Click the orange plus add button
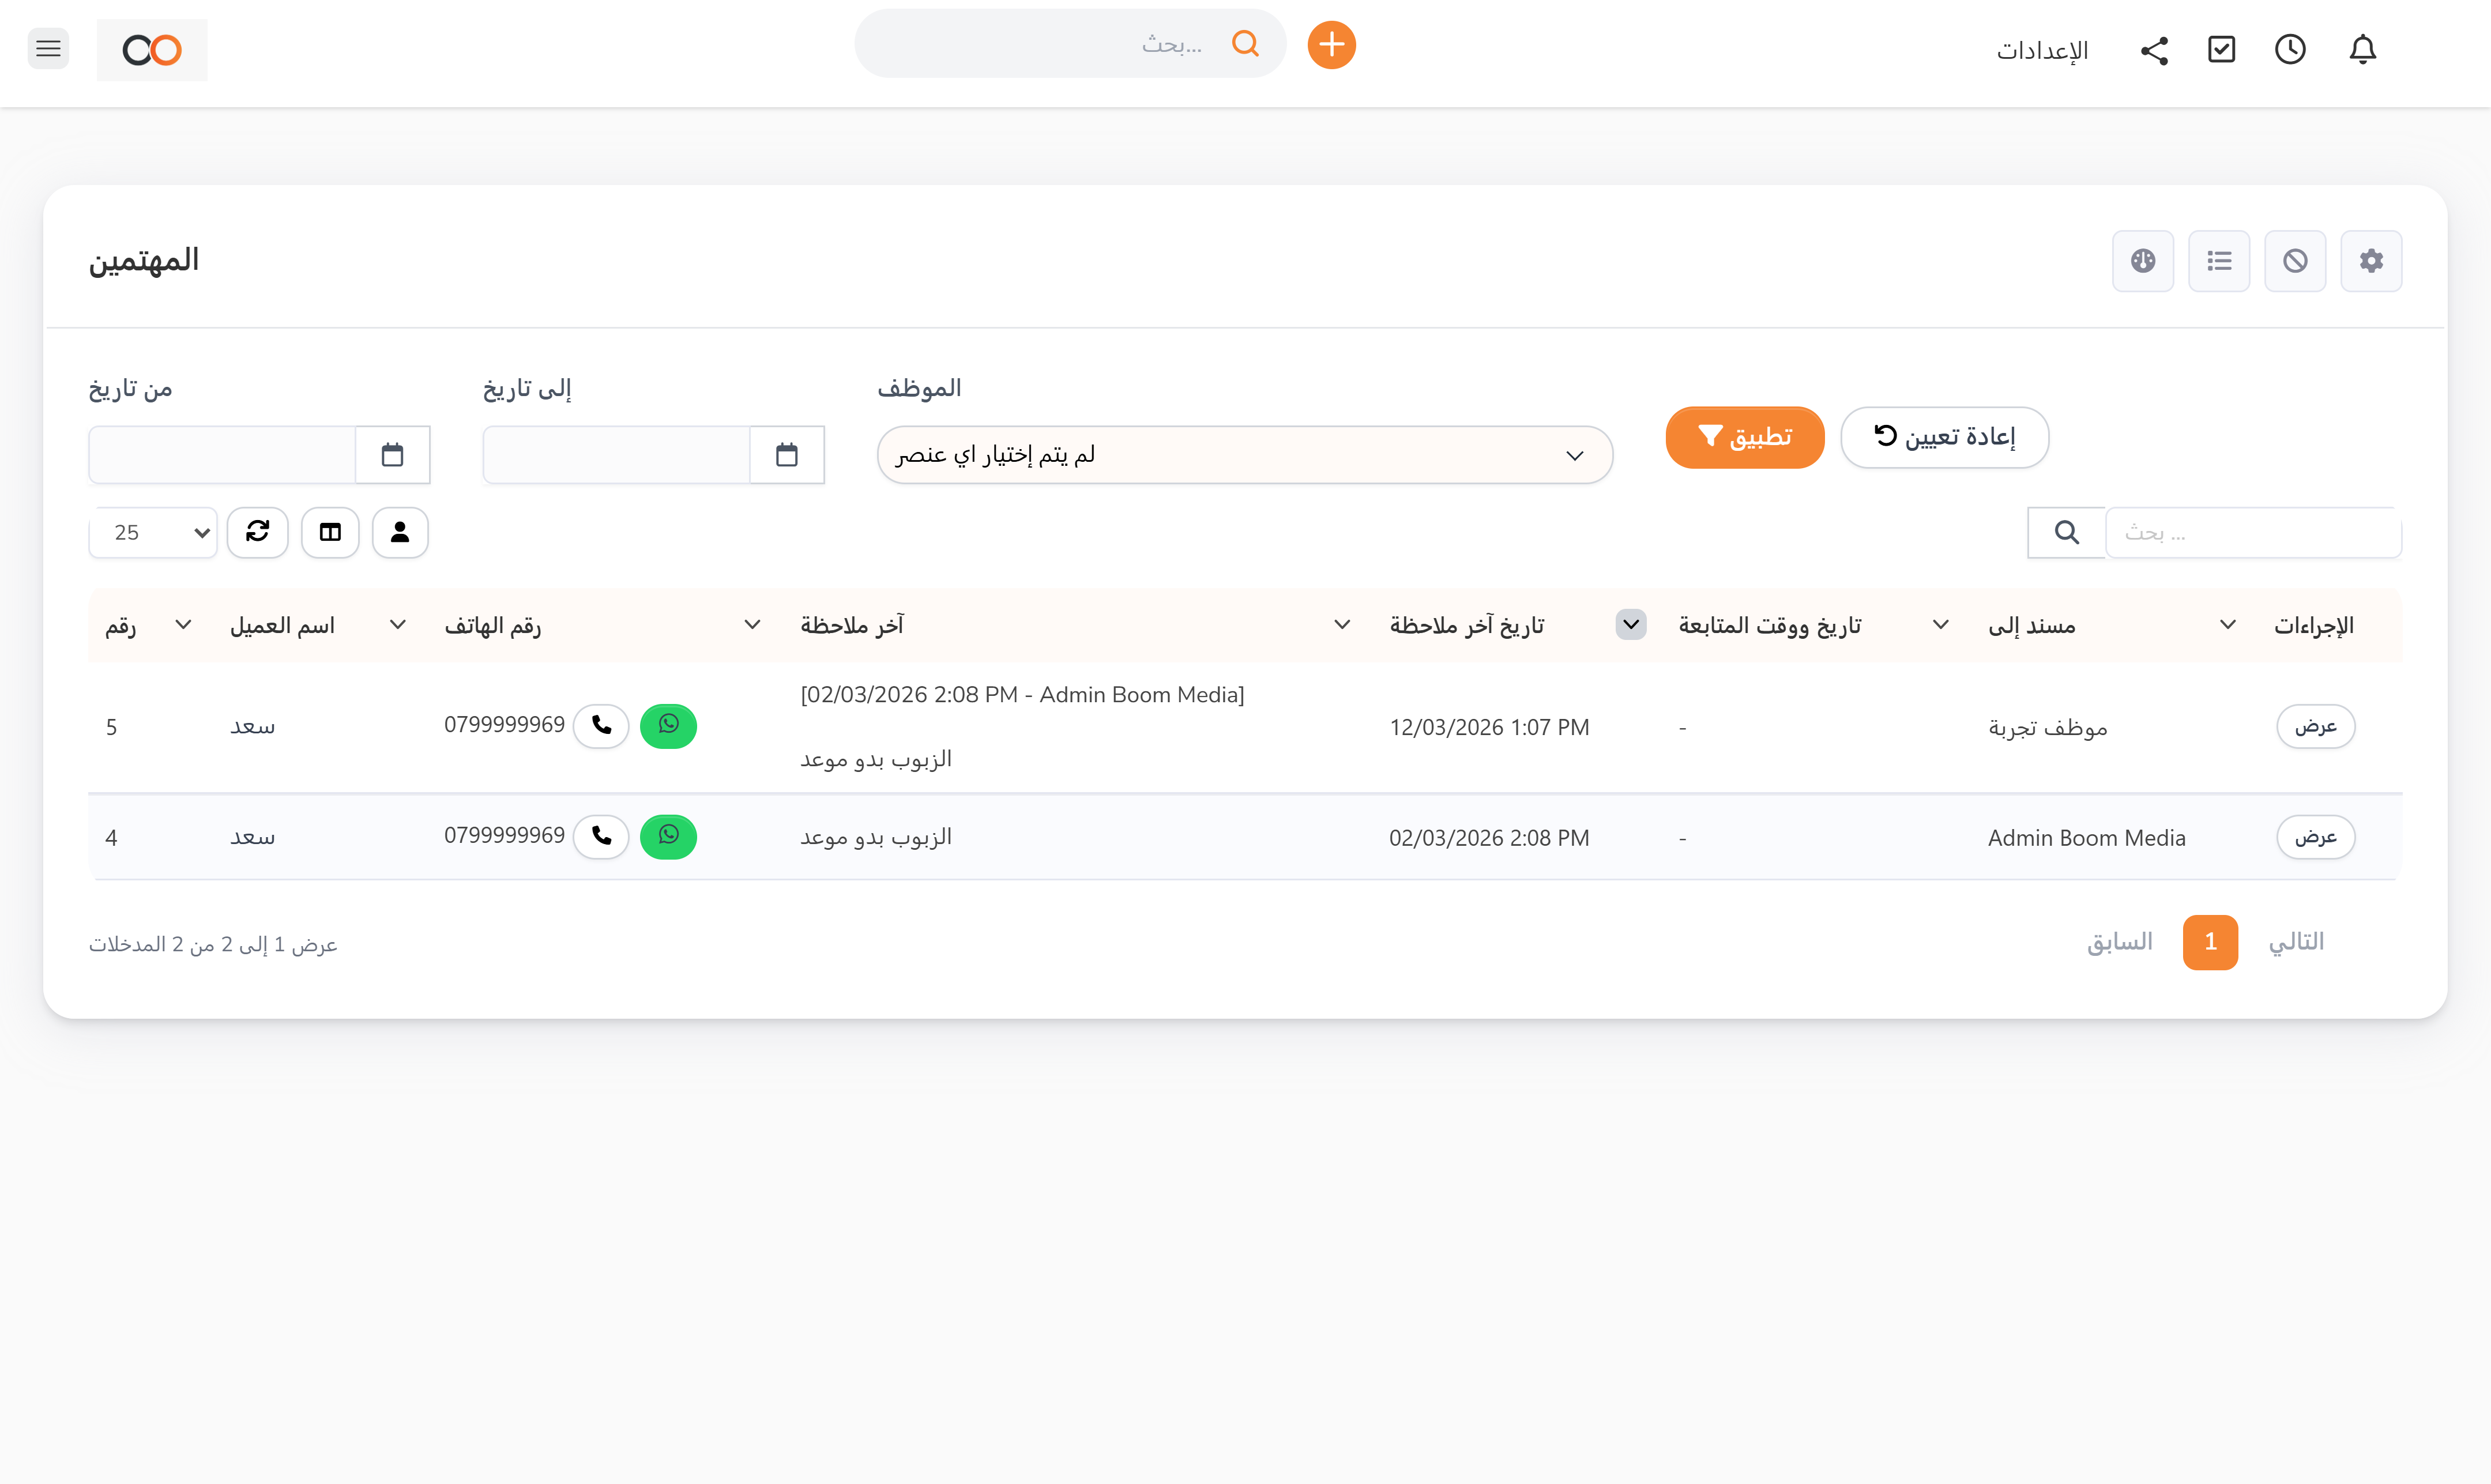 1331,45
